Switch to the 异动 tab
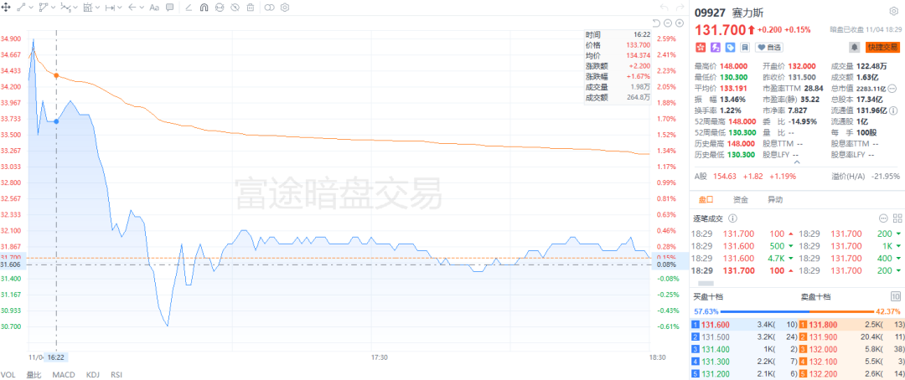Image resolution: width=905 pixels, height=380 pixels. pos(775,199)
